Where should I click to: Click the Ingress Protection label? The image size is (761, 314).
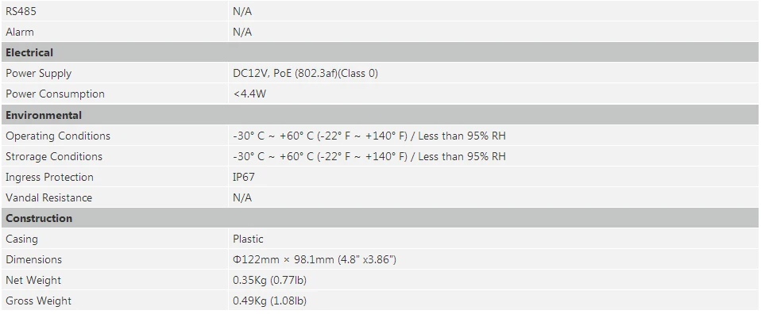tap(49, 177)
